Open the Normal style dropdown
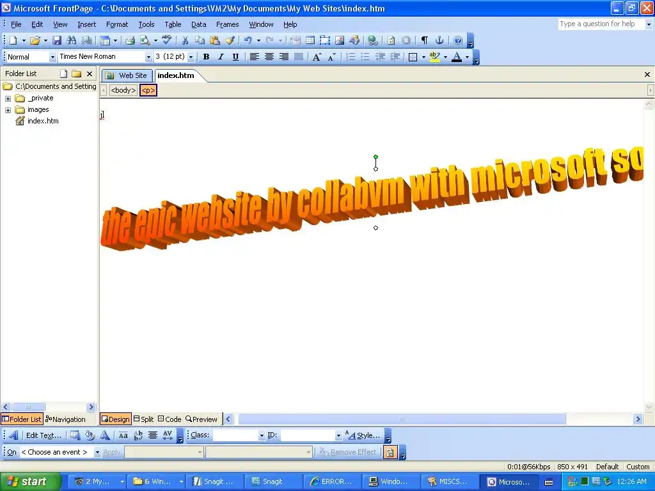The image size is (655, 491). tap(52, 57)
